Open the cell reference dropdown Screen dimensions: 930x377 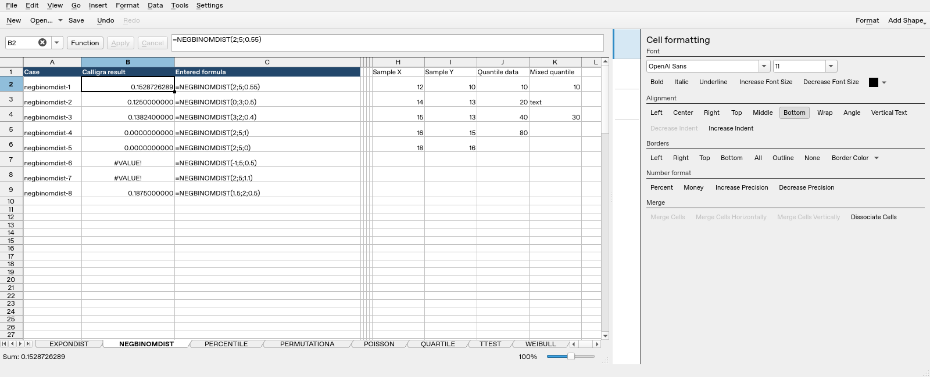56,42
